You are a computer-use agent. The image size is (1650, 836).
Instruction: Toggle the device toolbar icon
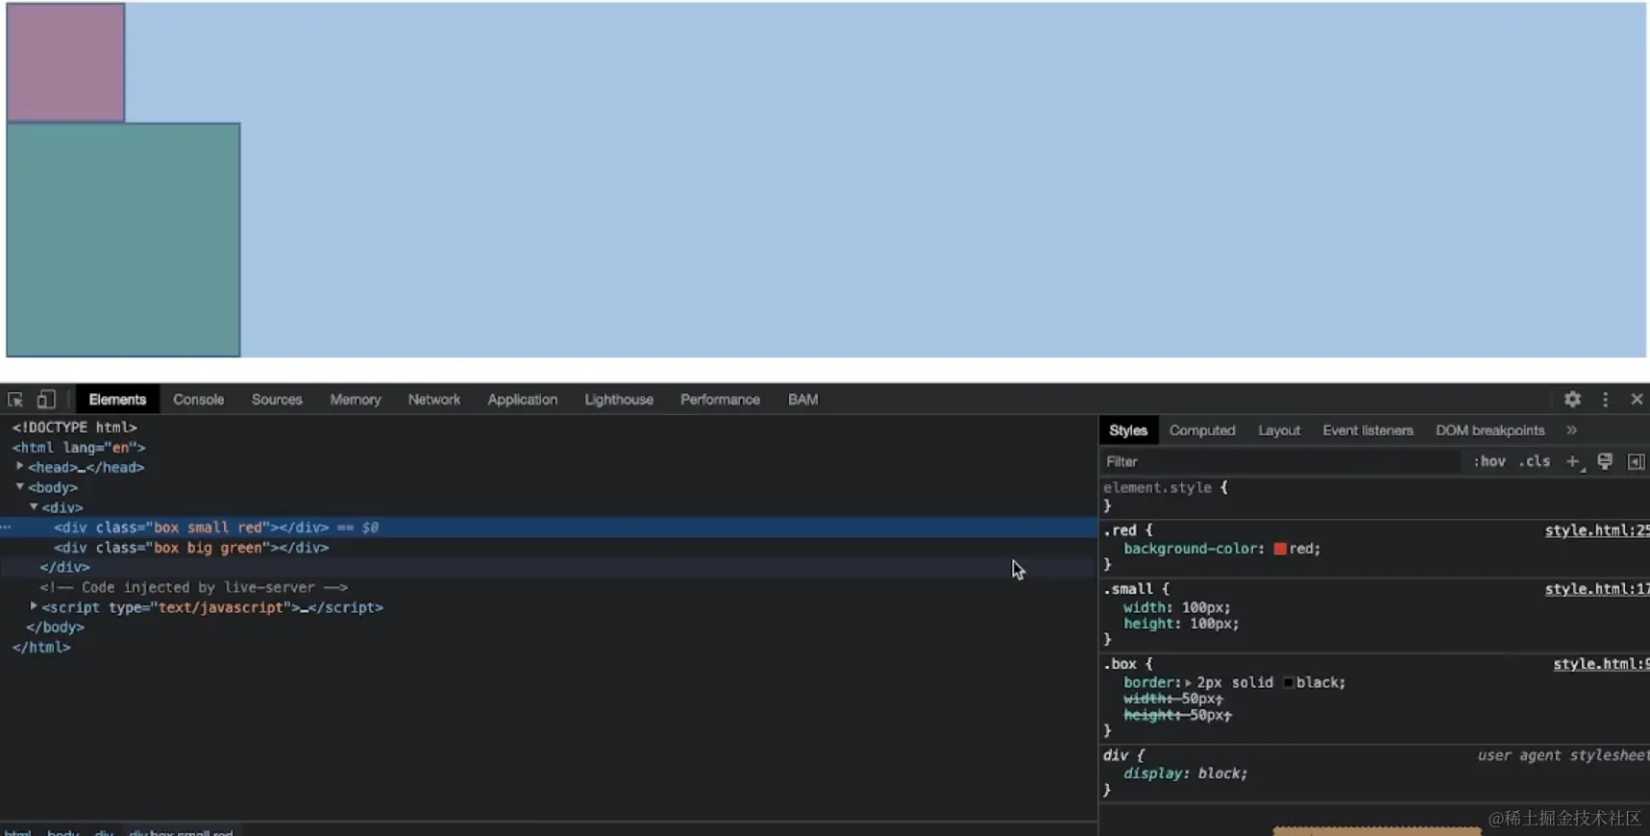point(46,400)
